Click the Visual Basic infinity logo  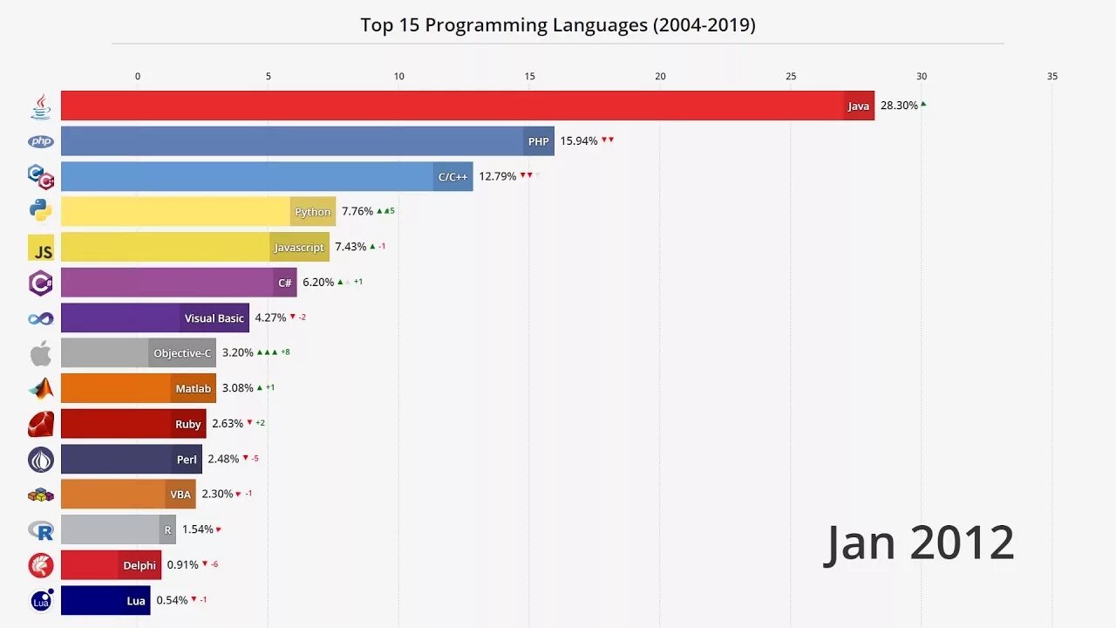(41, 318)
